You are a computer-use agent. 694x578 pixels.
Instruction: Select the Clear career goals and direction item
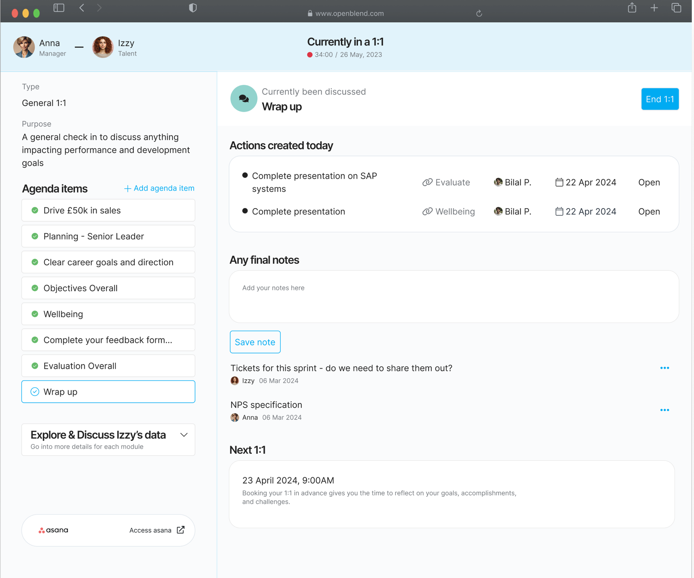pyautogui.click(x=108, y=262)
